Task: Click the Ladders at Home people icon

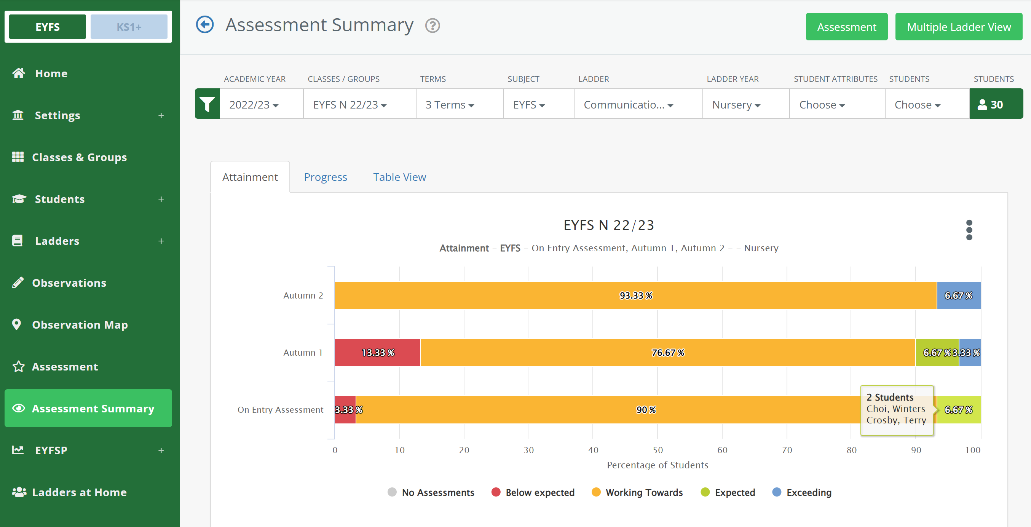Action: (19, 492)
